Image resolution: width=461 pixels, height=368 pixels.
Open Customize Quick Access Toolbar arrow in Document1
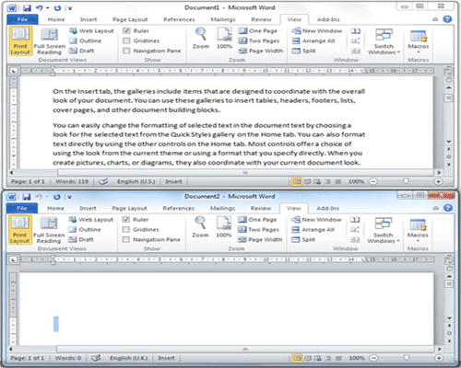tap(70, 8)
